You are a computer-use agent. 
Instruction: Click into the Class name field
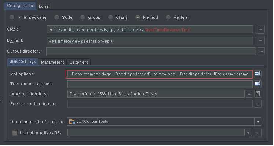(150, 29)
